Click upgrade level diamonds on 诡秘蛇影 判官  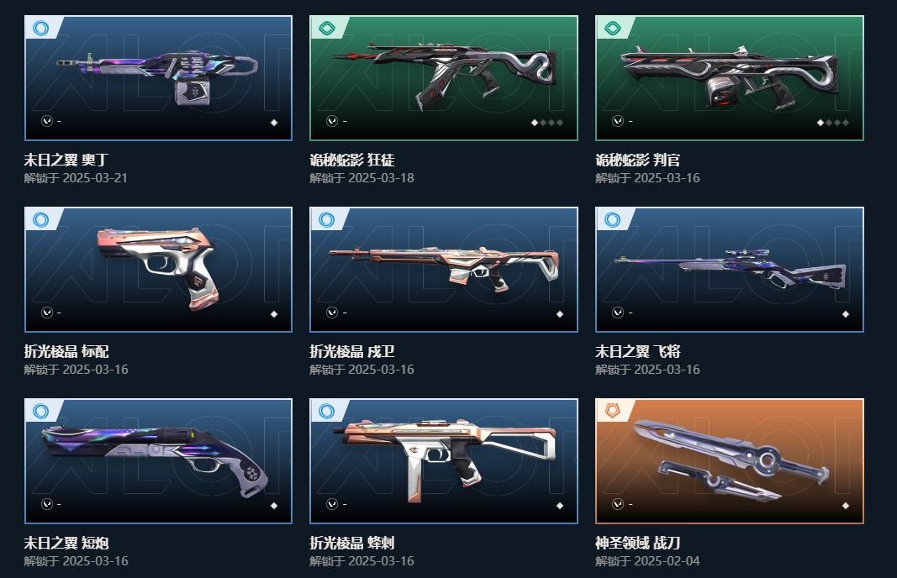[x=833, y=123]
